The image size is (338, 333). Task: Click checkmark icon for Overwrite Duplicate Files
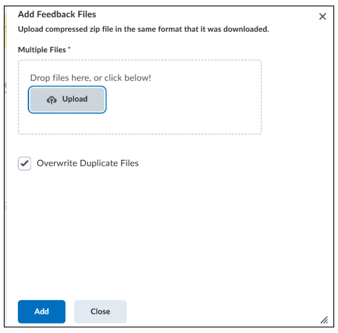pos(24,163)
